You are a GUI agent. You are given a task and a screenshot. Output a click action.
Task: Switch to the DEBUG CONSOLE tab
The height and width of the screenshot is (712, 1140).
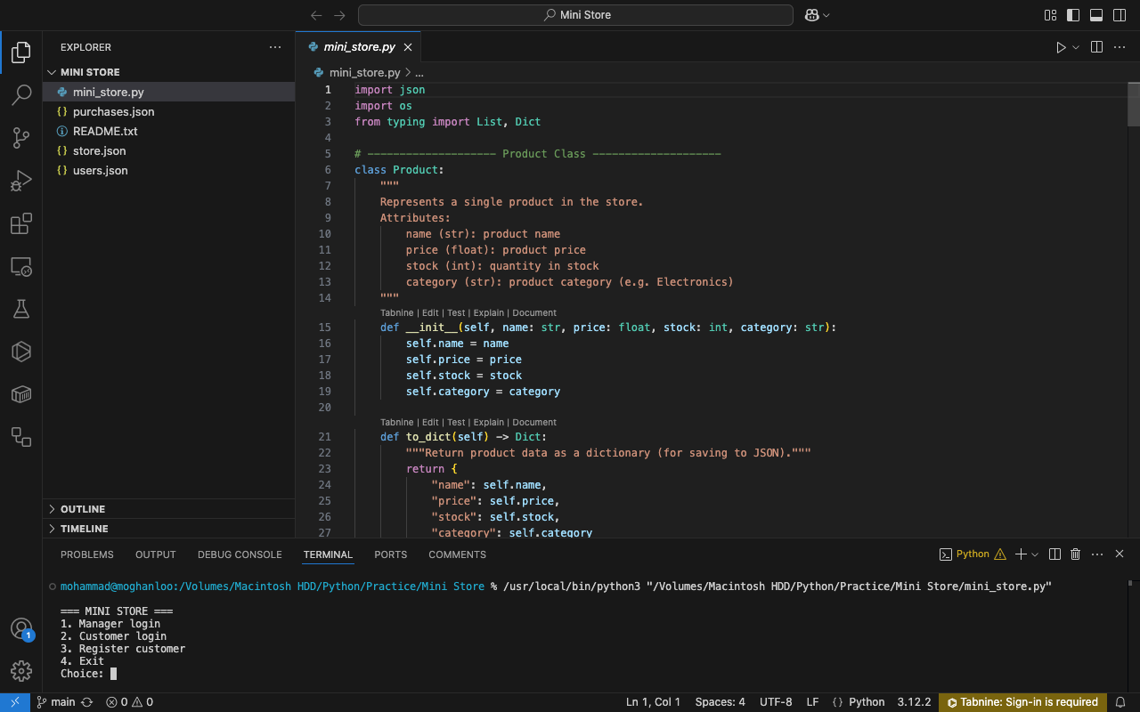click(240, 554)
